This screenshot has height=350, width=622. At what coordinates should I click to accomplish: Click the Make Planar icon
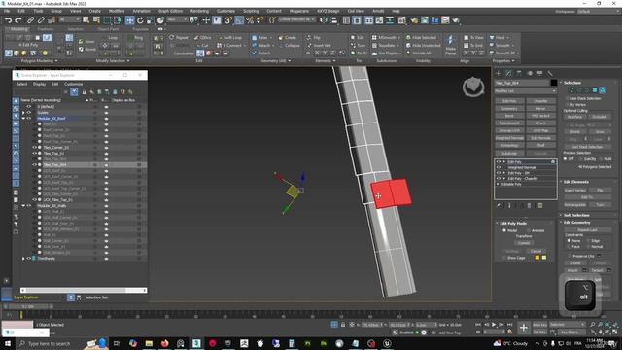pos(450,45)
